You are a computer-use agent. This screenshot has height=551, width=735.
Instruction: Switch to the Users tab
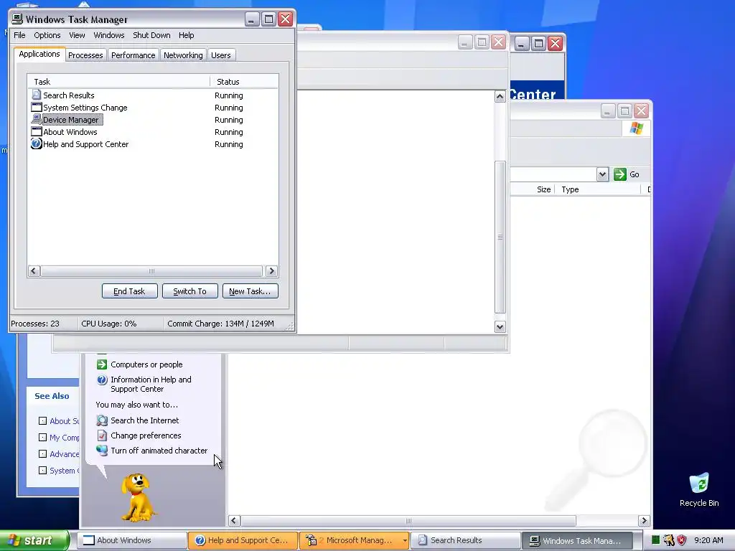(x=221, y=55)
